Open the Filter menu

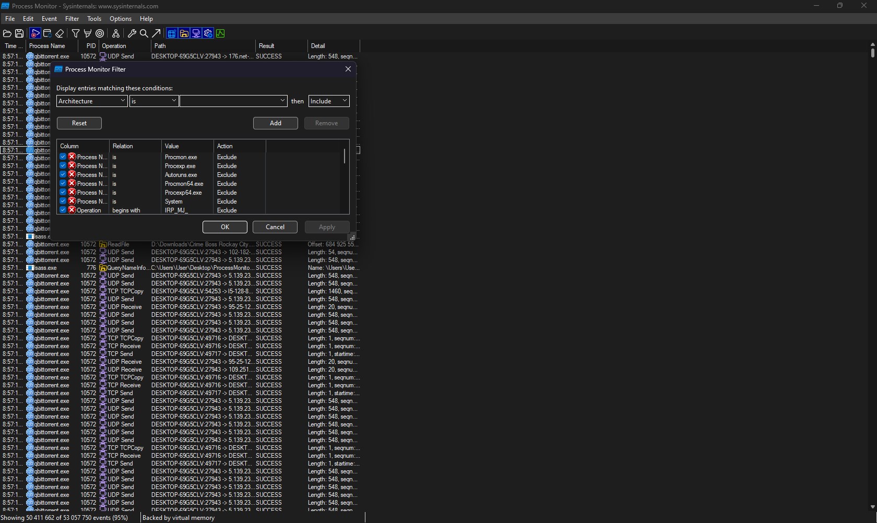pyautogui.click(x=72, y=18)
